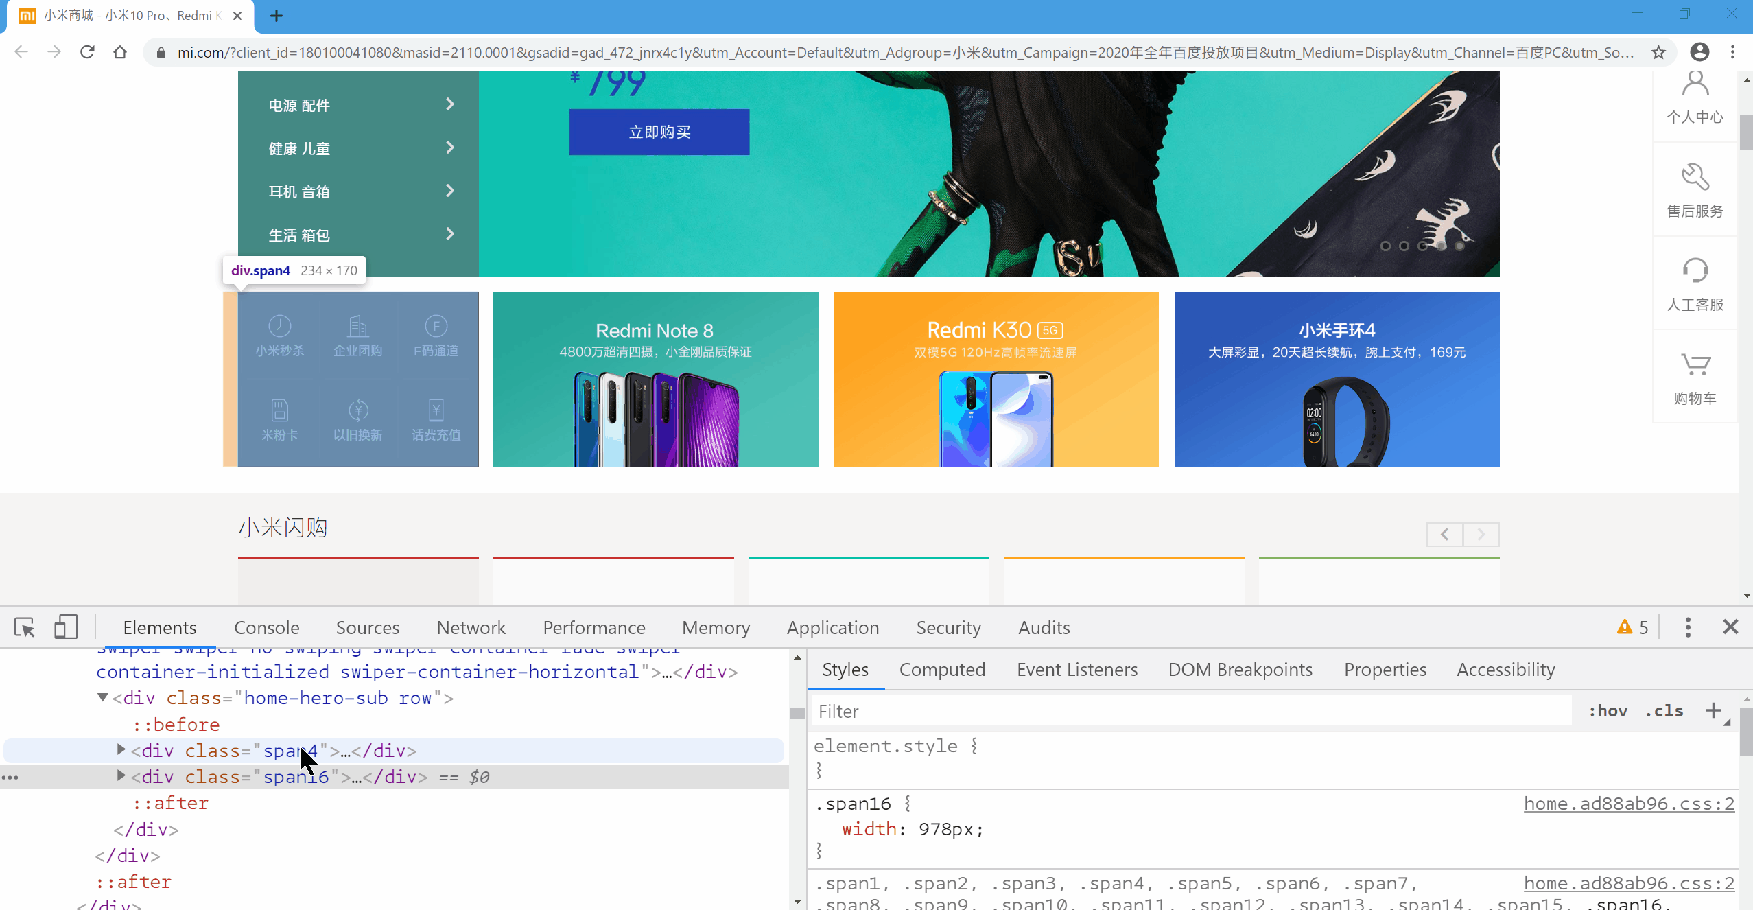Select the Elements tab
Image resolution: width=1753 pixels, height=910 pixels.
[x=160, y=627]
